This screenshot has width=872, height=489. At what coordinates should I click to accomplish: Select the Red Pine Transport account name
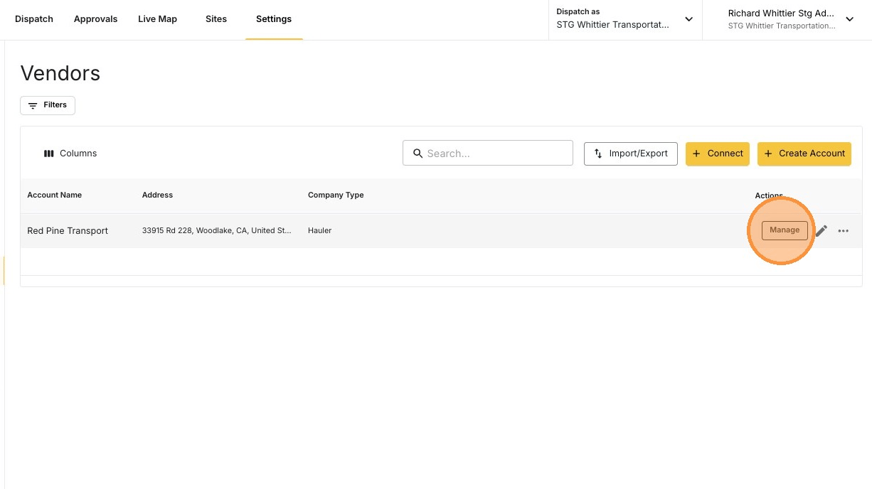pos(68,231)
